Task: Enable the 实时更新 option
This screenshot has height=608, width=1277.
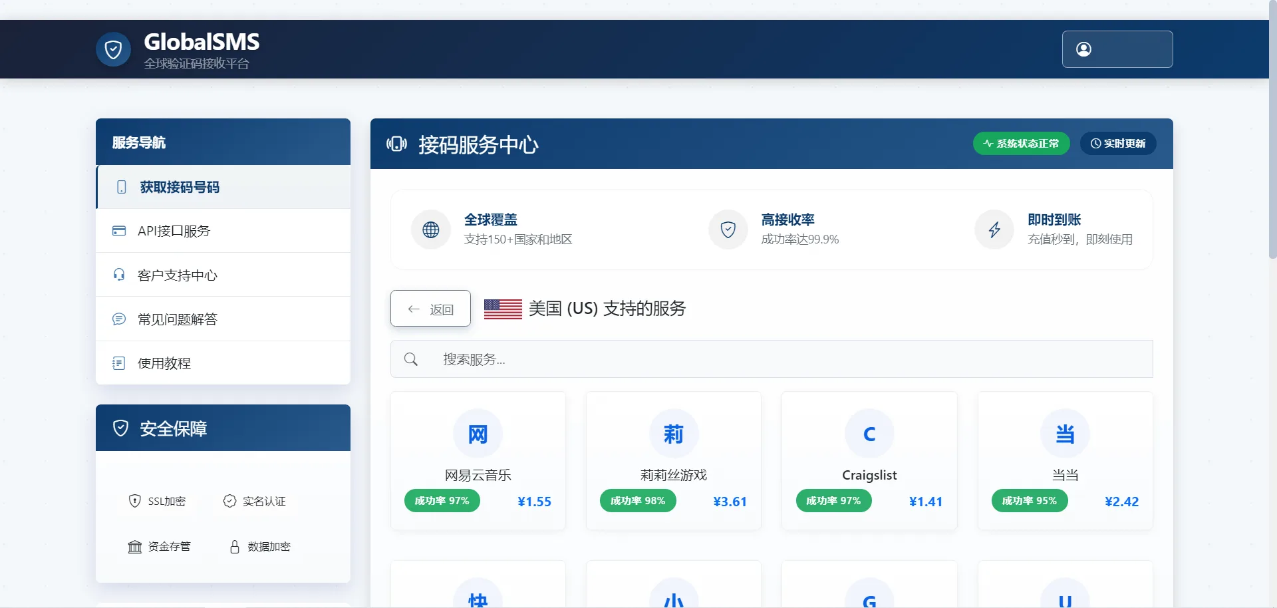Action: [x=1118, y=143]
